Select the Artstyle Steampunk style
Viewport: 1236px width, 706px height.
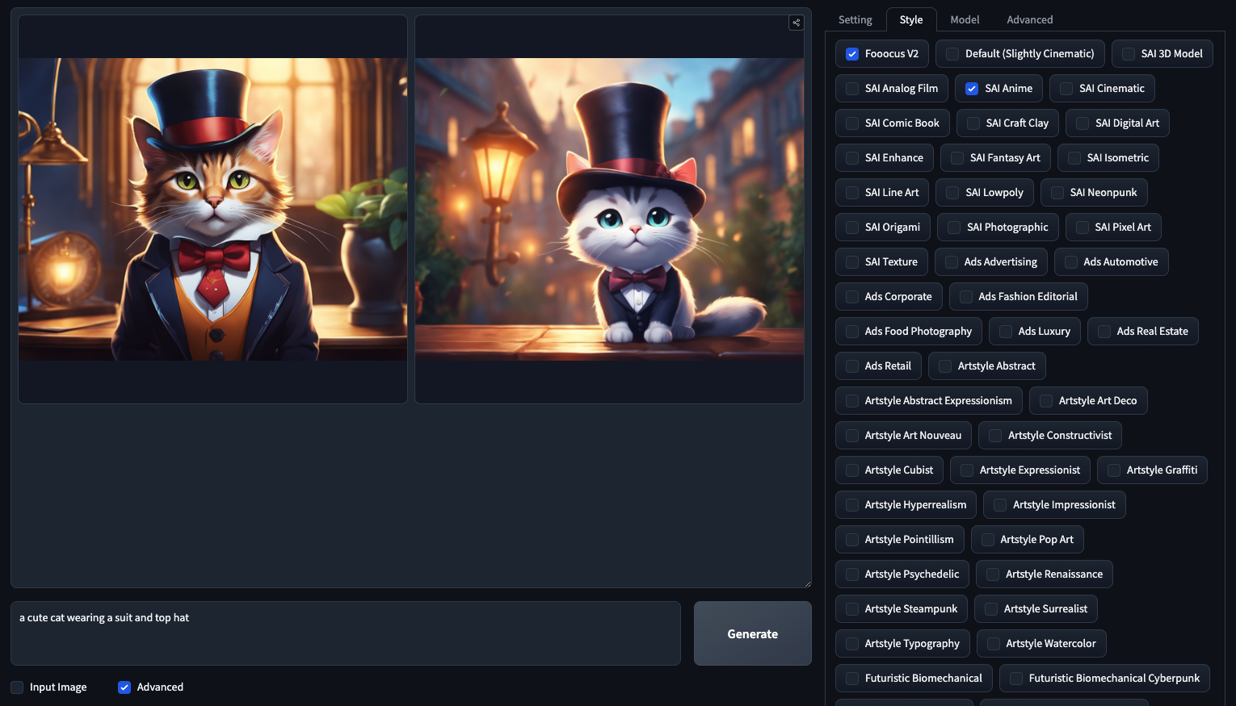click(x=852, y=609)
